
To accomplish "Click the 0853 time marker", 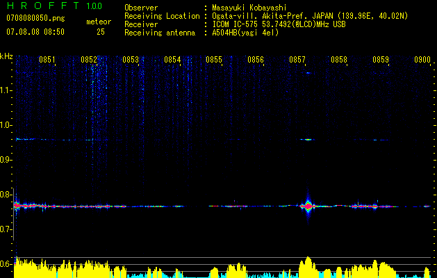I will click(131, 59).
